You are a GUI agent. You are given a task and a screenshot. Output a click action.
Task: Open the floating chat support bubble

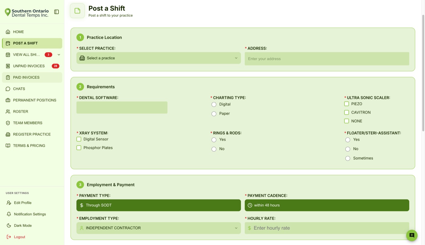pyautogui.click(x=412, y=235)
